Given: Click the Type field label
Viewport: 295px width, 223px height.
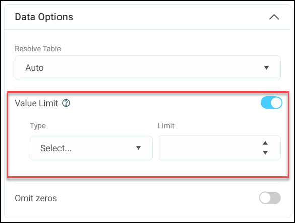Looking at the screenshot, I should (38, 126).
